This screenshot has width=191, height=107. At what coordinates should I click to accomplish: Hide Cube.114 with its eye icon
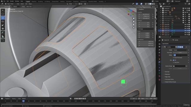(187, 26)
